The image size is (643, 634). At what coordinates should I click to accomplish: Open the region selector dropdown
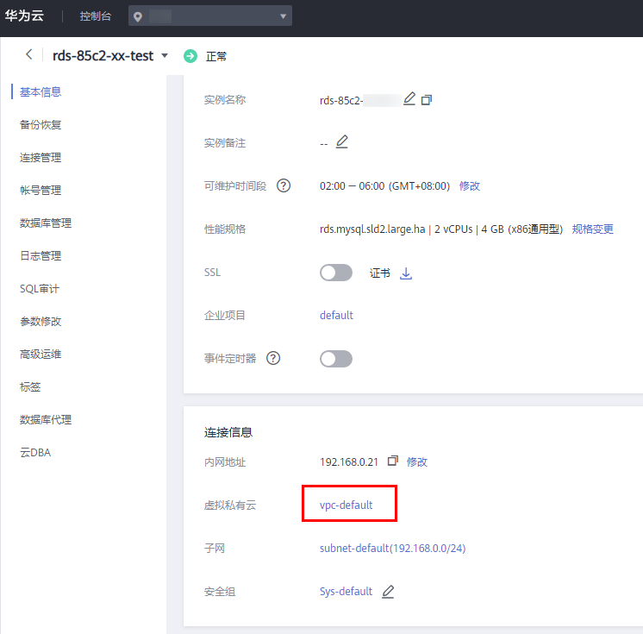(x=210, y=16)
